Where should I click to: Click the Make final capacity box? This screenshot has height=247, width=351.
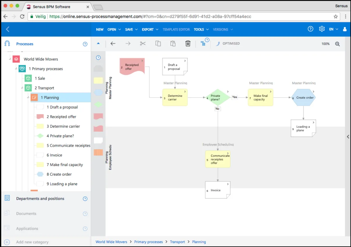click(x=261, y=97)
